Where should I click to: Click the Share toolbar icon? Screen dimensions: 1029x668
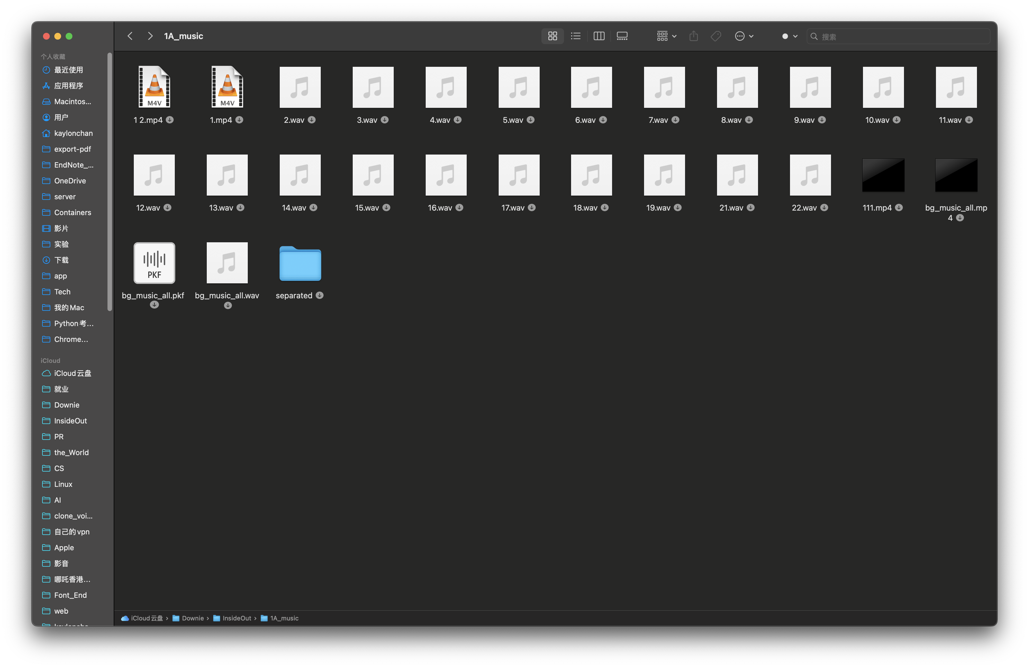point(694,36)
